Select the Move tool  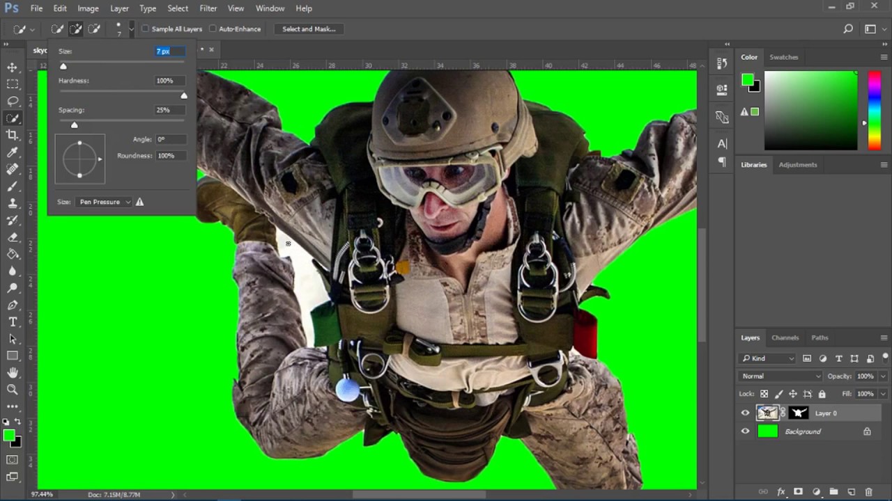click(13, 67)
